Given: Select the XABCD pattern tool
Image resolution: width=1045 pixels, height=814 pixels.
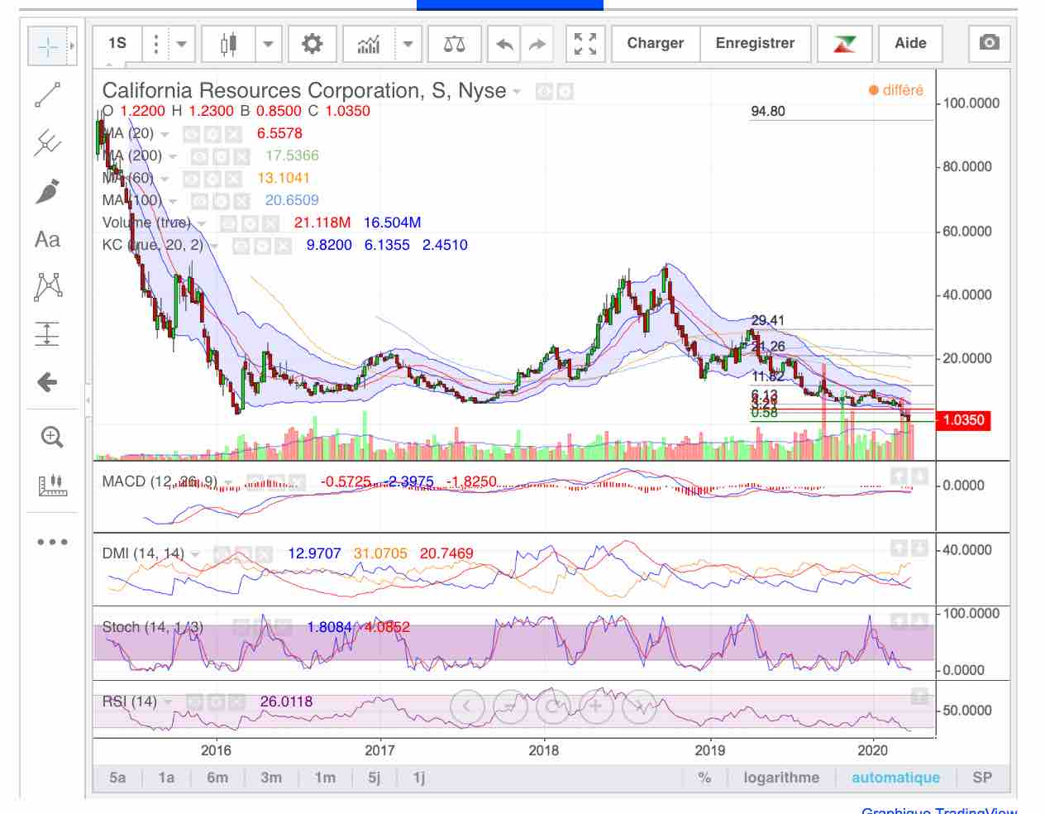Looking at the screenshot, I should (x=48, y=286).
